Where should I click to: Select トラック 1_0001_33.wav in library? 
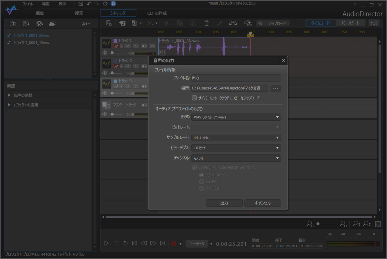[x=31, y=35]
